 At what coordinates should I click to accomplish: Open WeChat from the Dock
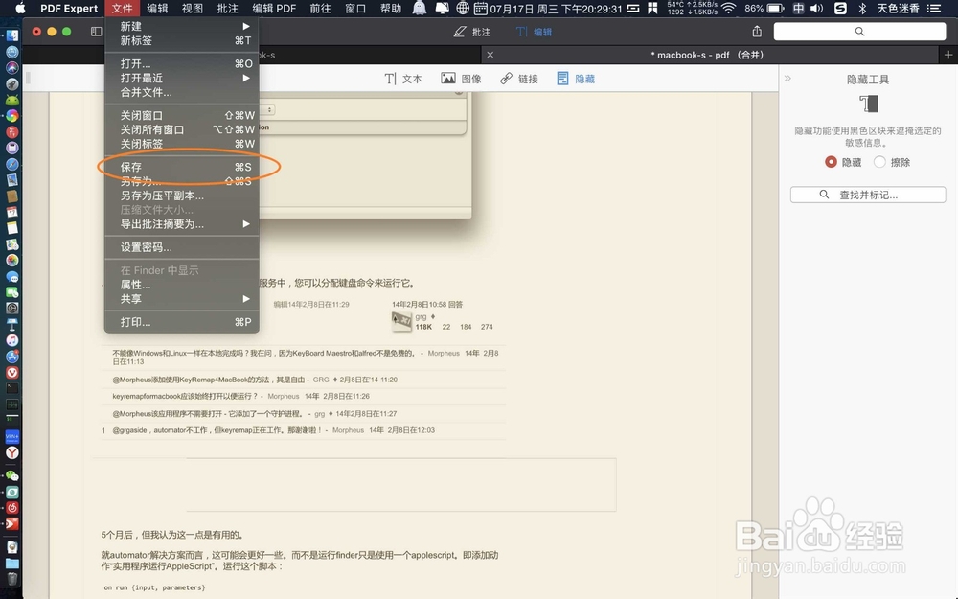[x=12, y=475]
